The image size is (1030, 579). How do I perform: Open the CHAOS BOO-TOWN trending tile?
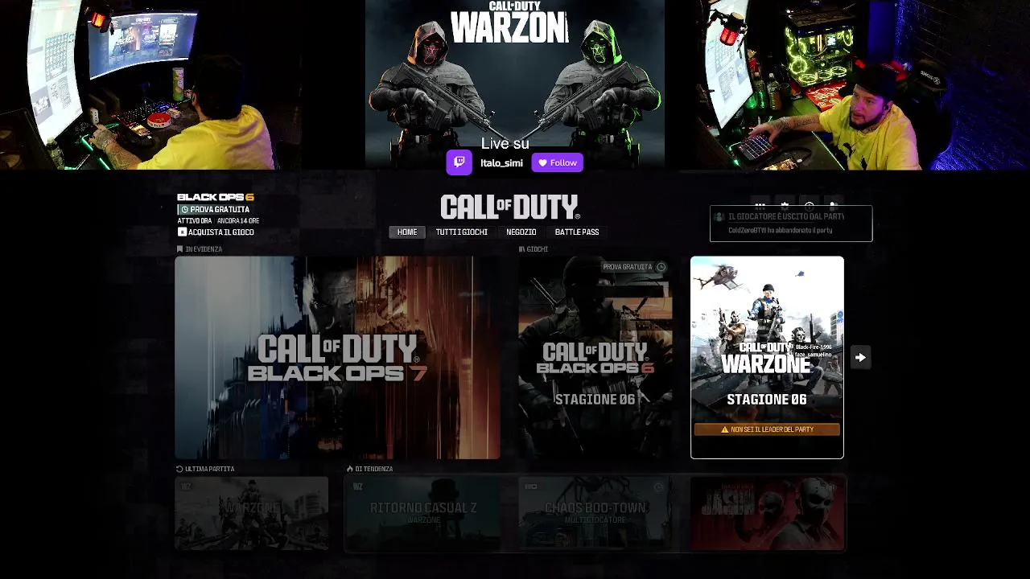coord(595,513)
